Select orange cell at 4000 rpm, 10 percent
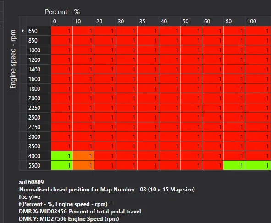Image resolution: width=271 pixels, height=223 pixels. pyautogui.click(x=83, y=156)
